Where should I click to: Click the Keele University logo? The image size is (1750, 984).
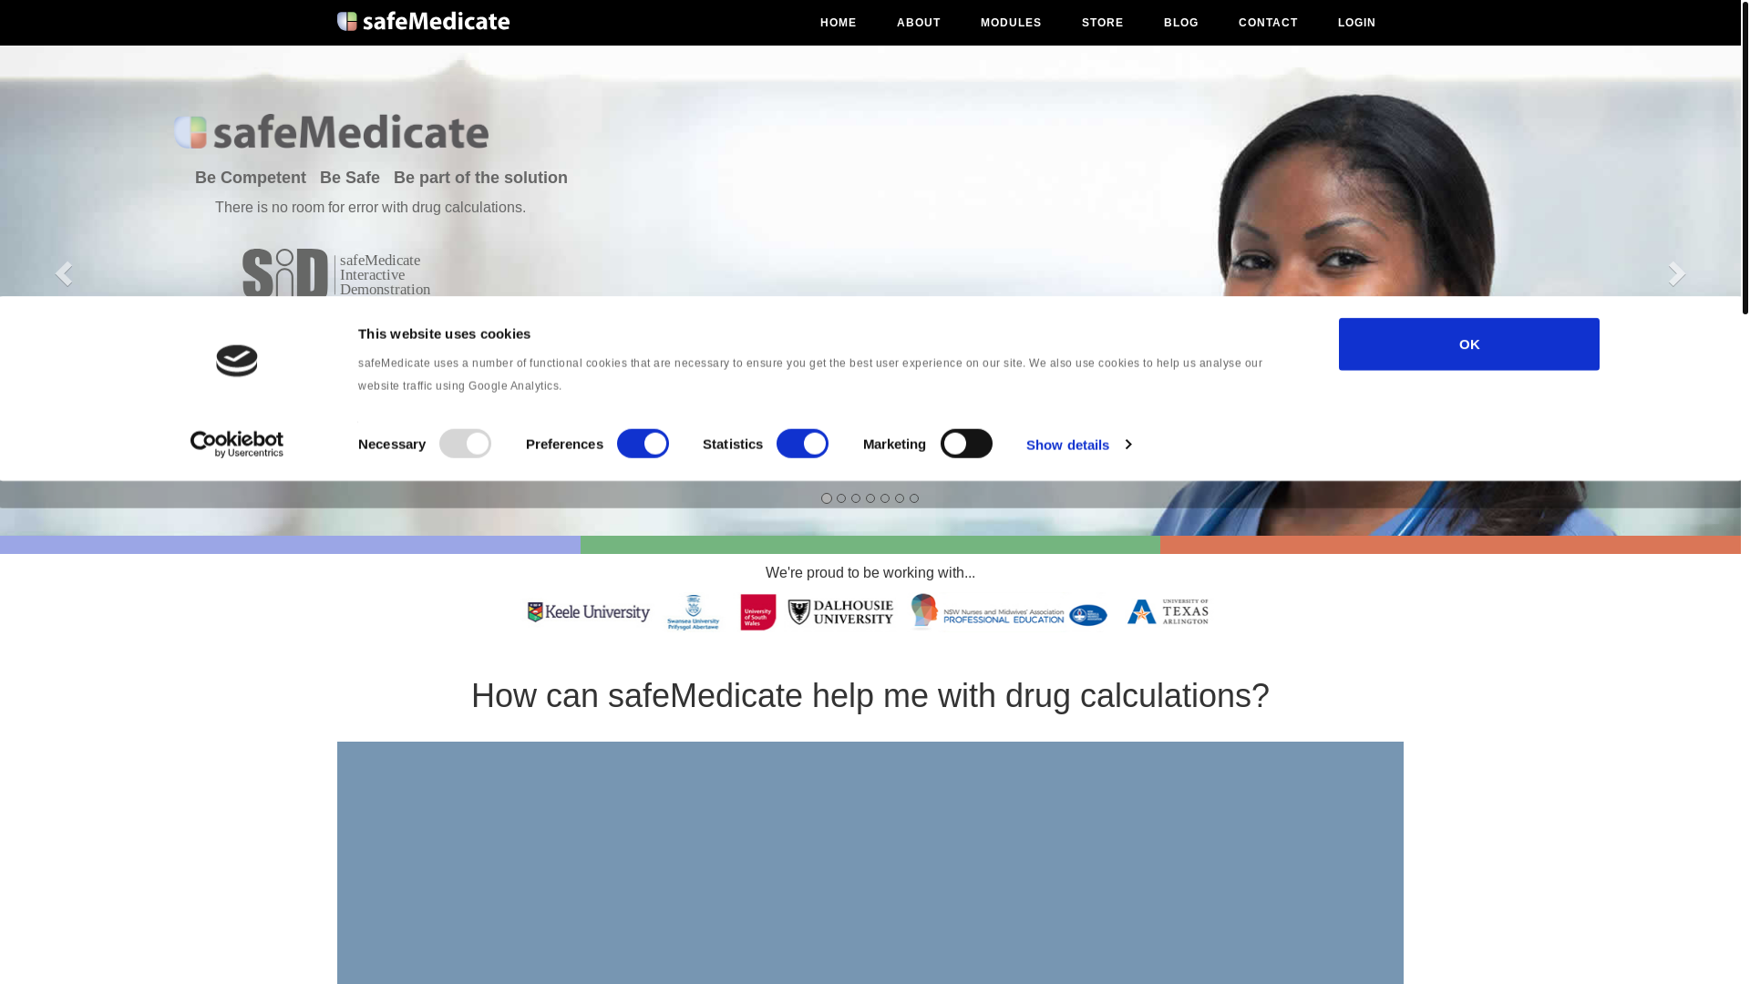pos(588,612)
